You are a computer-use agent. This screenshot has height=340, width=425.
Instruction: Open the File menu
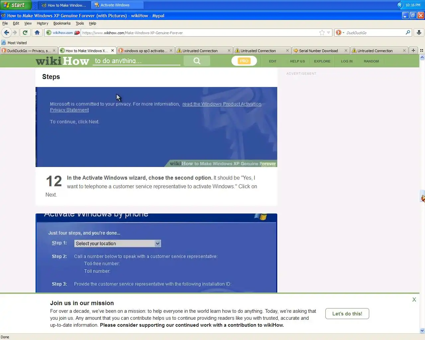(5, 23)
